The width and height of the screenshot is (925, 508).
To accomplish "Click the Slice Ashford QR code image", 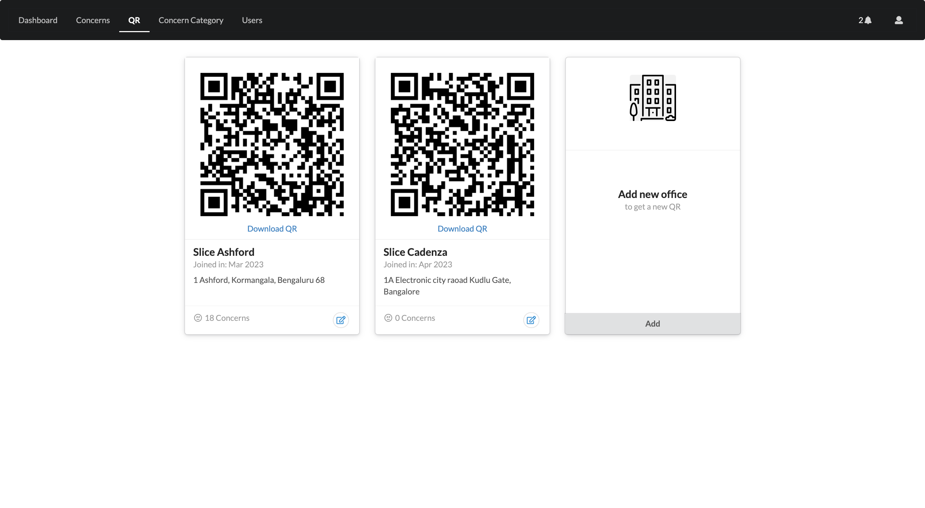I will 272,145.
